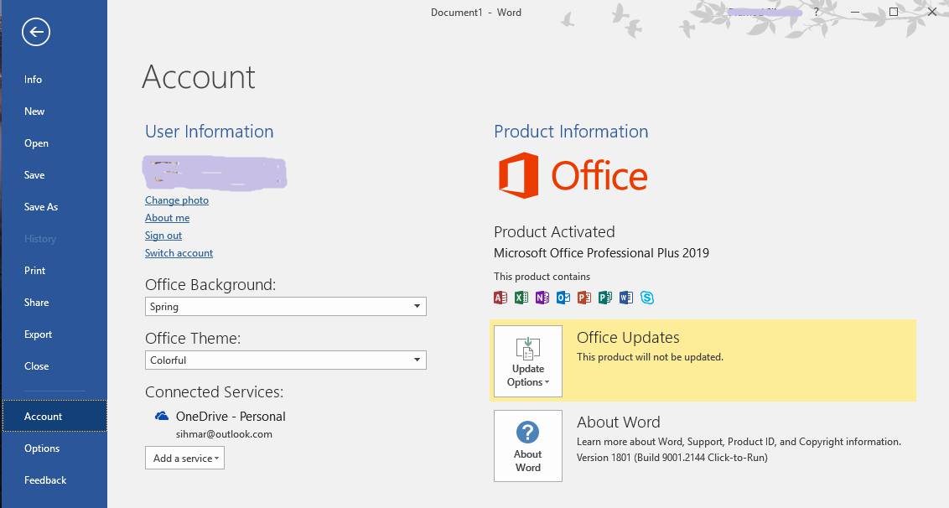Click the Version 1801 build text

pyautogui.click(x=672, y=458)
